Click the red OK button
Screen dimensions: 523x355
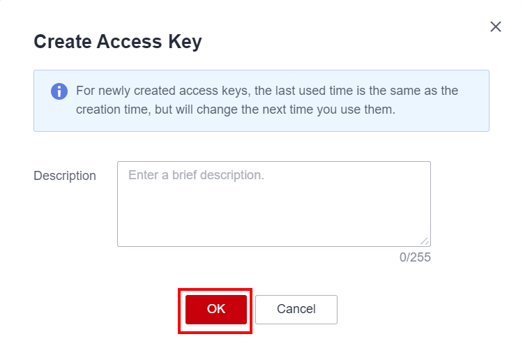tap(216, 309)
